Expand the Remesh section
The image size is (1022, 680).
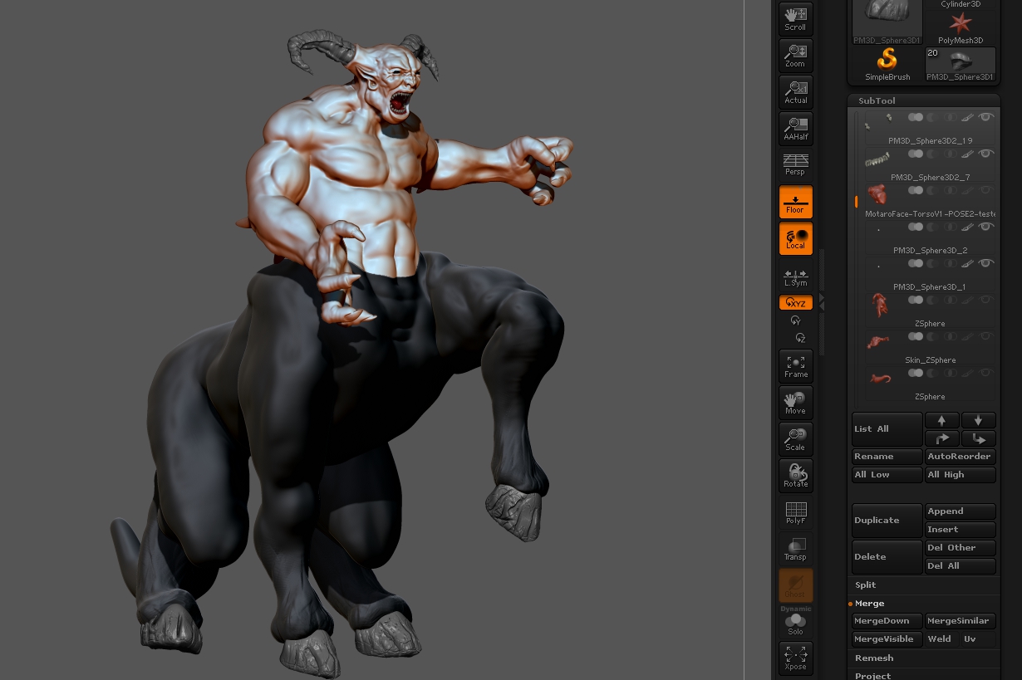pyautogui.click(x=874, y=658)
